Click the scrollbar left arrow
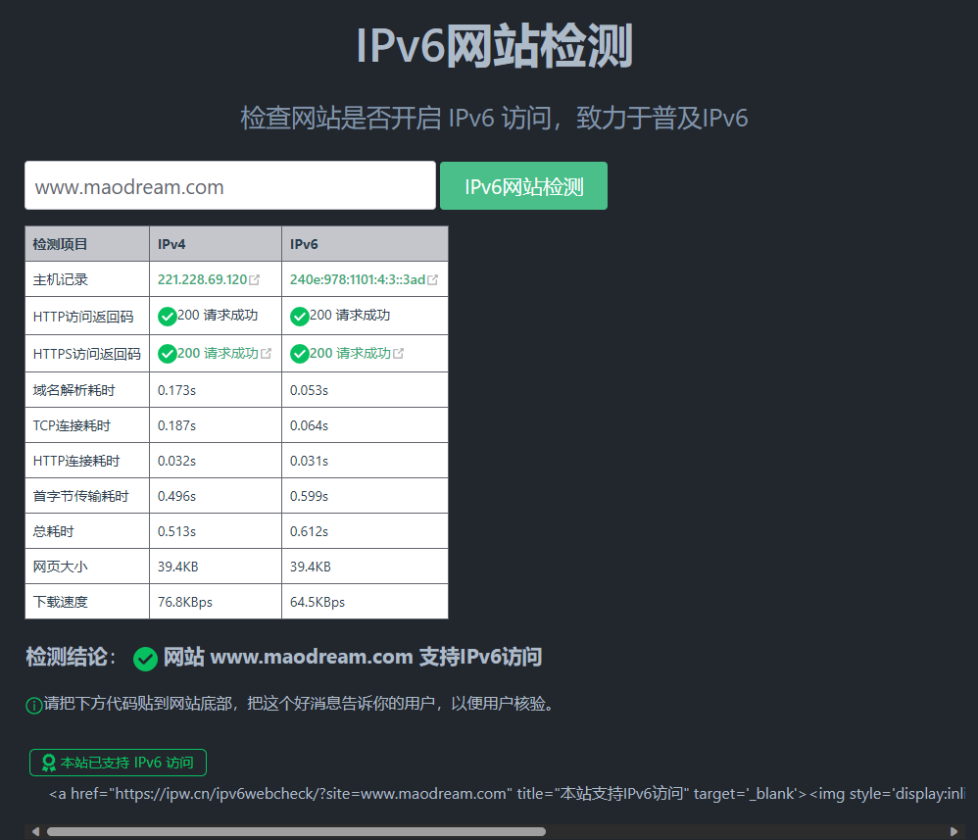978x840 pixels. pos(35,831)
